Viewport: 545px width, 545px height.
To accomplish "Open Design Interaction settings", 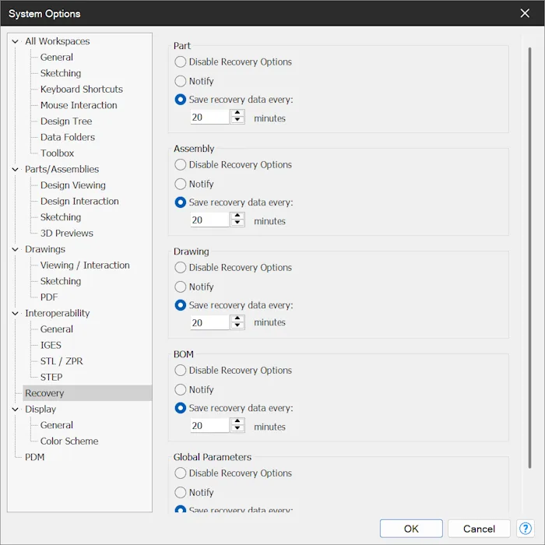I will click(79, 201).
